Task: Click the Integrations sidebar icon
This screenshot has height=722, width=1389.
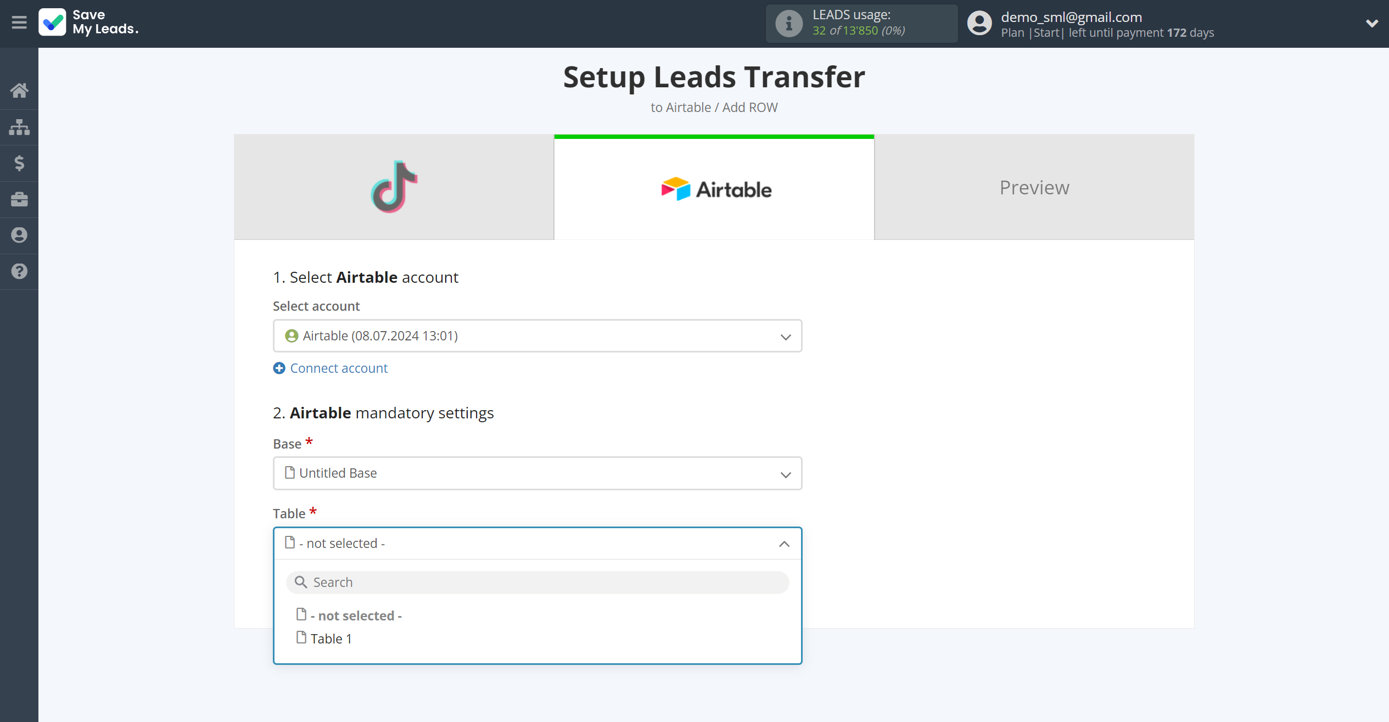Action: pos(19,126)
